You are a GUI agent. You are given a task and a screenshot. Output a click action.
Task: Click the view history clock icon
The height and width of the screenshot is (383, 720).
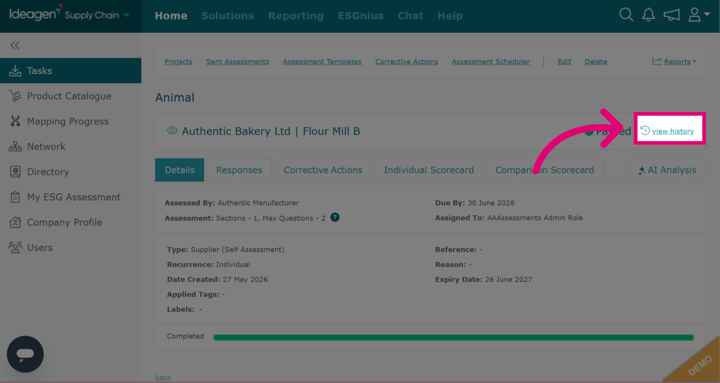click(645, 130)
